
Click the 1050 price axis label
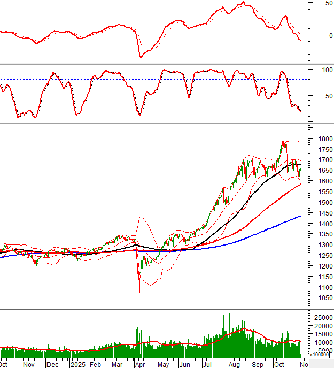pos(322,298)
